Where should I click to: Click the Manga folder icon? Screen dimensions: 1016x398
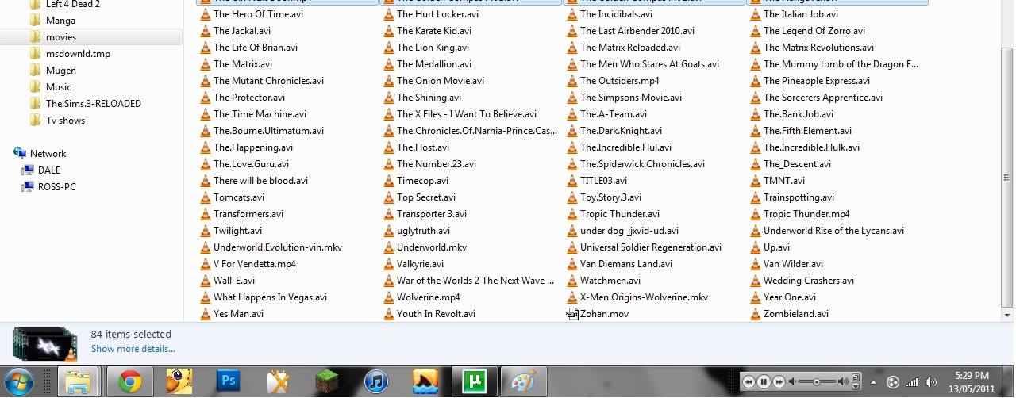click(x=35, y=21)
